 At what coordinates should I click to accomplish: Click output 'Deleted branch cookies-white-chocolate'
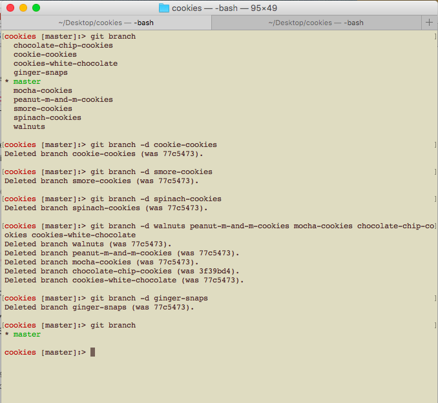click(90, 280)
